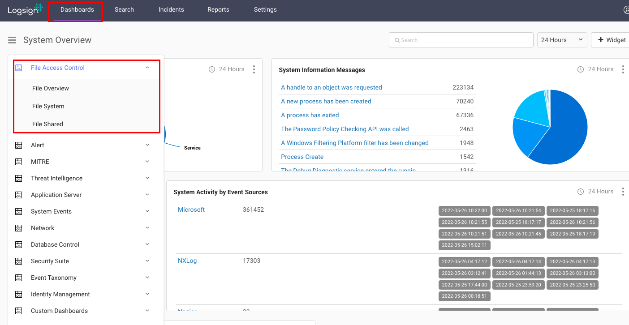This screenshot has width=629, height=325.
Task: Click in the dashboard Search field
Action: click(461, 40)
